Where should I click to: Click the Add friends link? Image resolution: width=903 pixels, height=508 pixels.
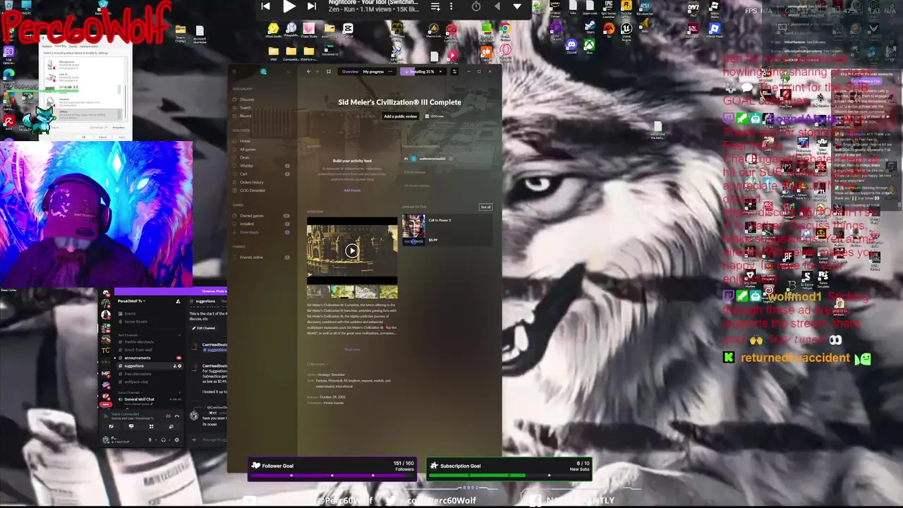(x=352, y=190)
